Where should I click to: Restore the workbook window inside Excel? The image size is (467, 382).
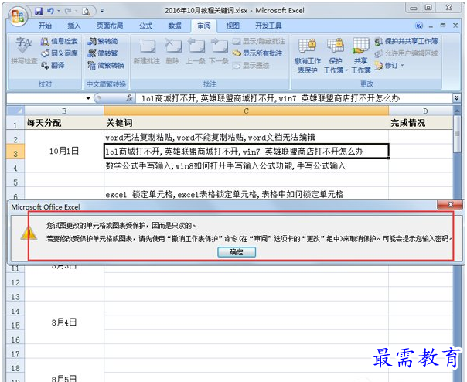tap(443, 26)
